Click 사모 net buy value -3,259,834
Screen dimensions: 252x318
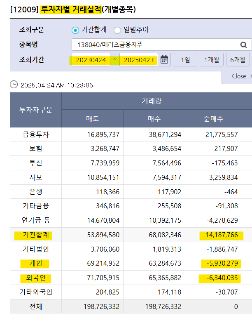(x=222, y=177)
